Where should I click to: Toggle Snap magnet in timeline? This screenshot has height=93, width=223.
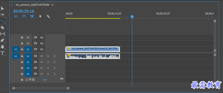click(24, 16)
